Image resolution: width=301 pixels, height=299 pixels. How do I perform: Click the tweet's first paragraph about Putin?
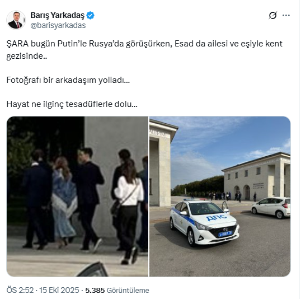pyautogui.click(x=144, y=50)
